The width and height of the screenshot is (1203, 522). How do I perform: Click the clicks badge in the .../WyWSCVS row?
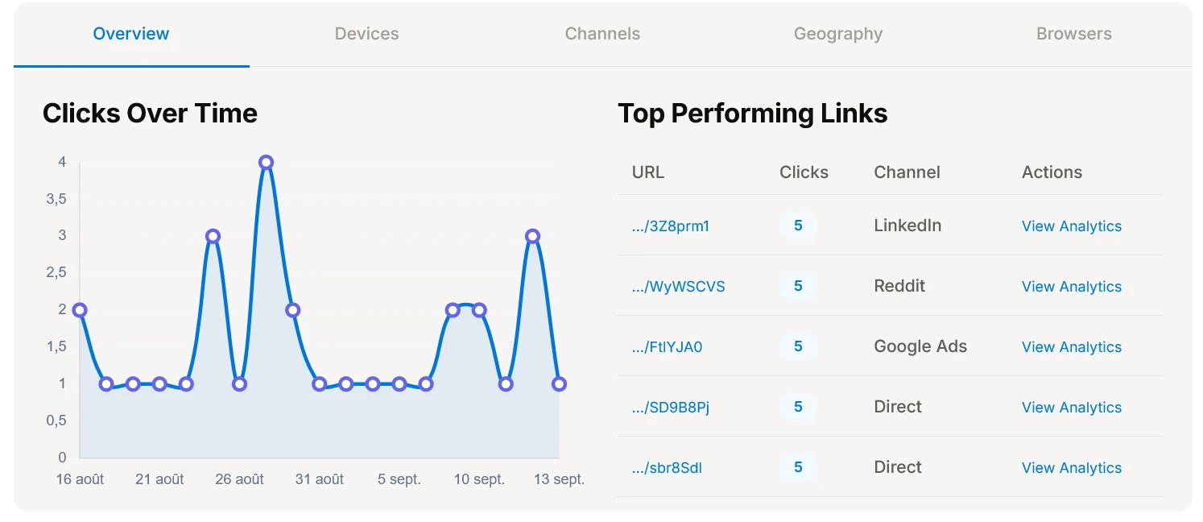point(798,286)
